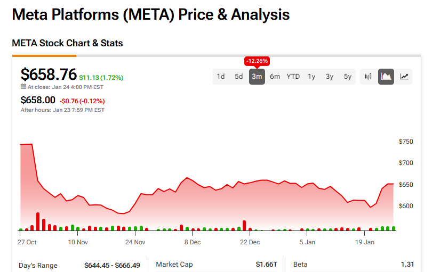432x272 pixels.
Task: Show the YTD chart range
Action: pos(293,77)
